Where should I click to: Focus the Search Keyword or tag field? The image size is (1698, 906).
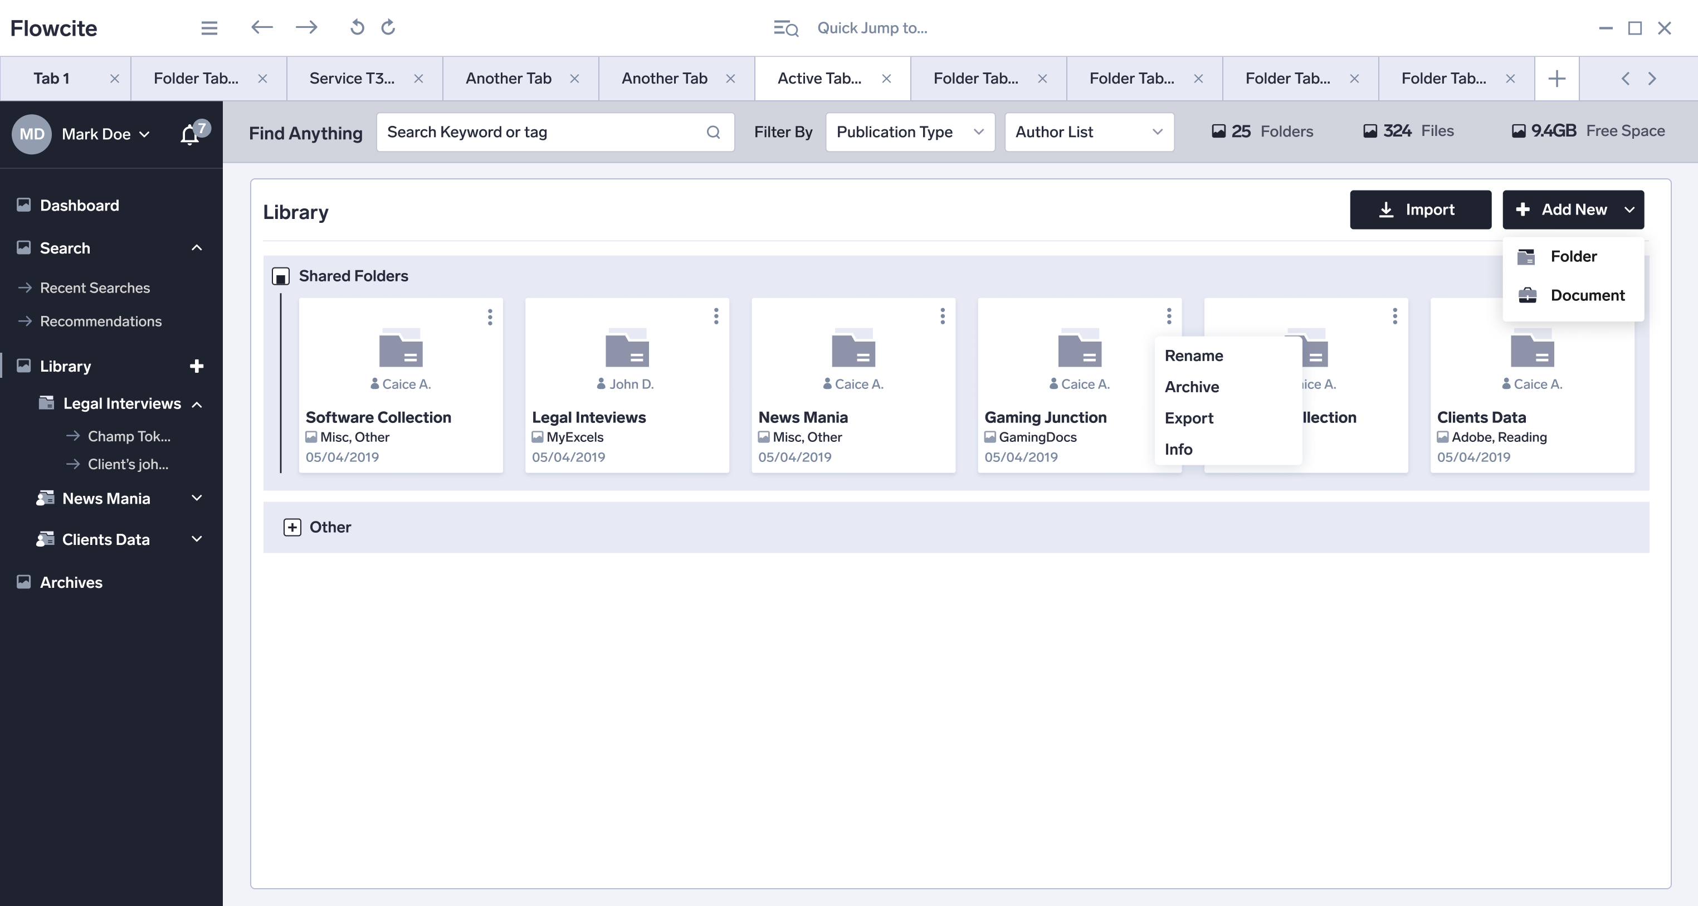[540, 132]
